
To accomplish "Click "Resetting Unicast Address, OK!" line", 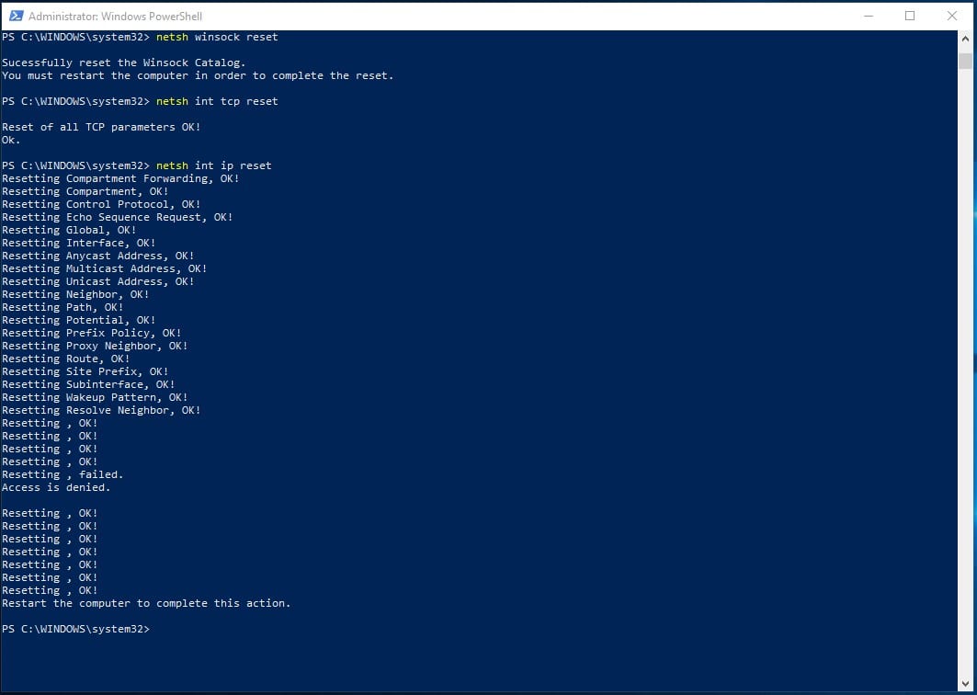I will point(97,281).
